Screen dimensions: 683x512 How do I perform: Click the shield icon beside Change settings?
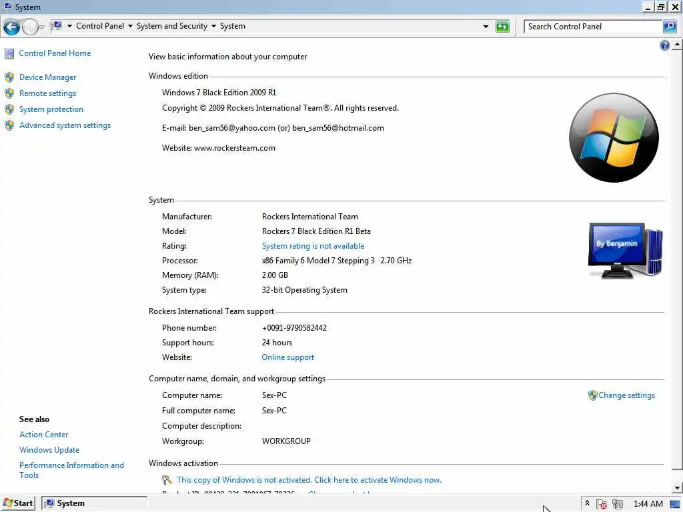point(592,395)
